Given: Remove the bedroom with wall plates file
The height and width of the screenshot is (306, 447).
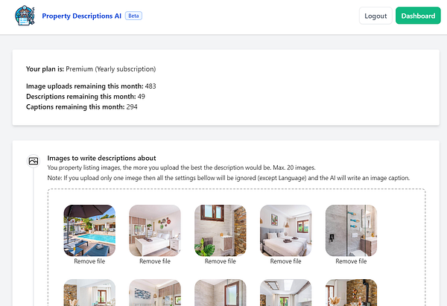Looking at the screenshot, I should [155, 261].
